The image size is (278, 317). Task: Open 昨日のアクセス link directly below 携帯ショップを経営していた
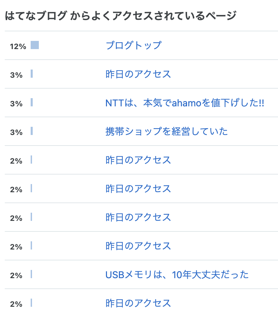pos(138,160)
